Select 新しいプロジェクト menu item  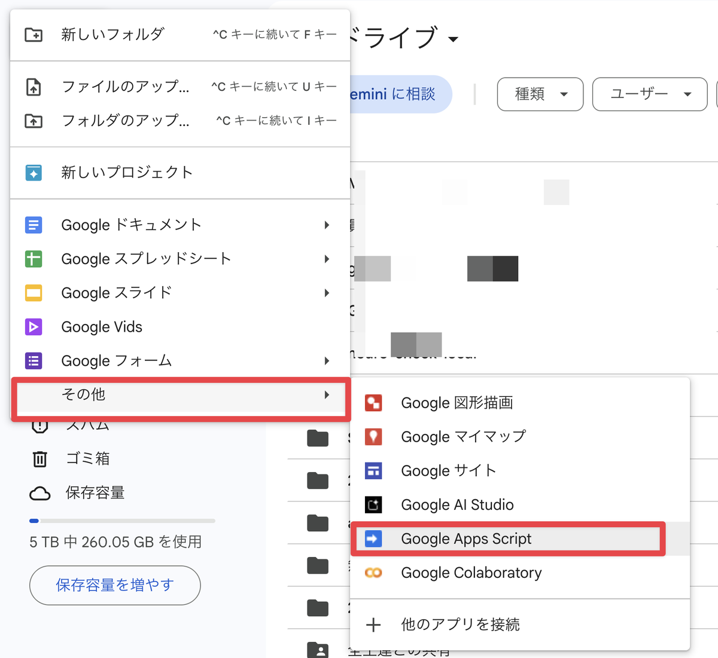tap(180, 173)
